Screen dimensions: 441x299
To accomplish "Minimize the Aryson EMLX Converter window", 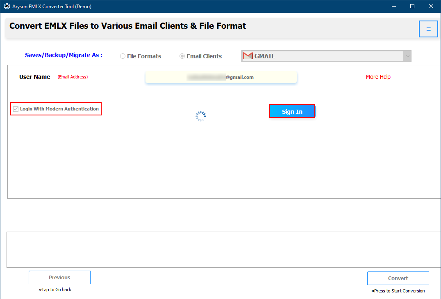I will coord(394,6).
